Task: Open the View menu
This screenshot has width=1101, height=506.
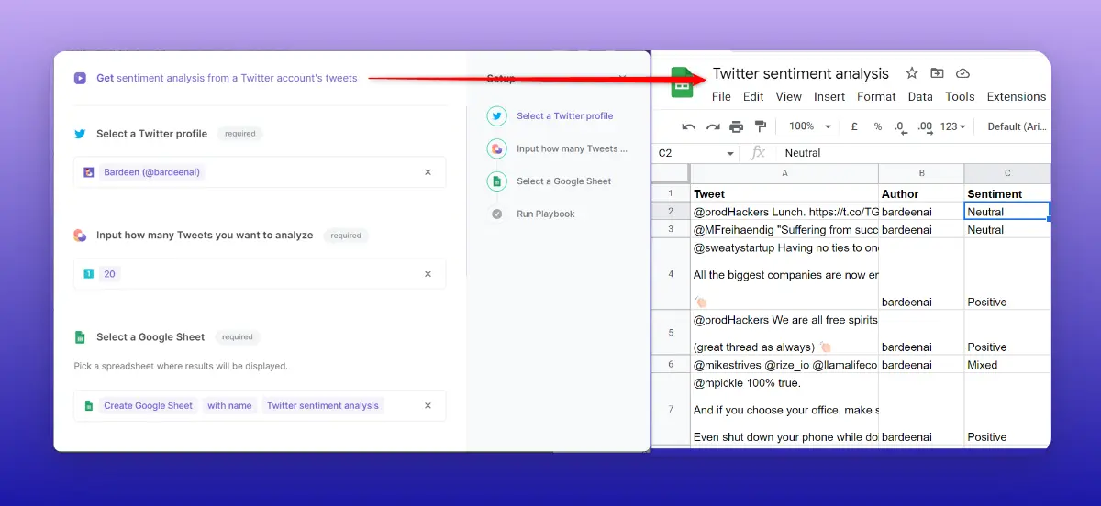Action: click(789, 96)
